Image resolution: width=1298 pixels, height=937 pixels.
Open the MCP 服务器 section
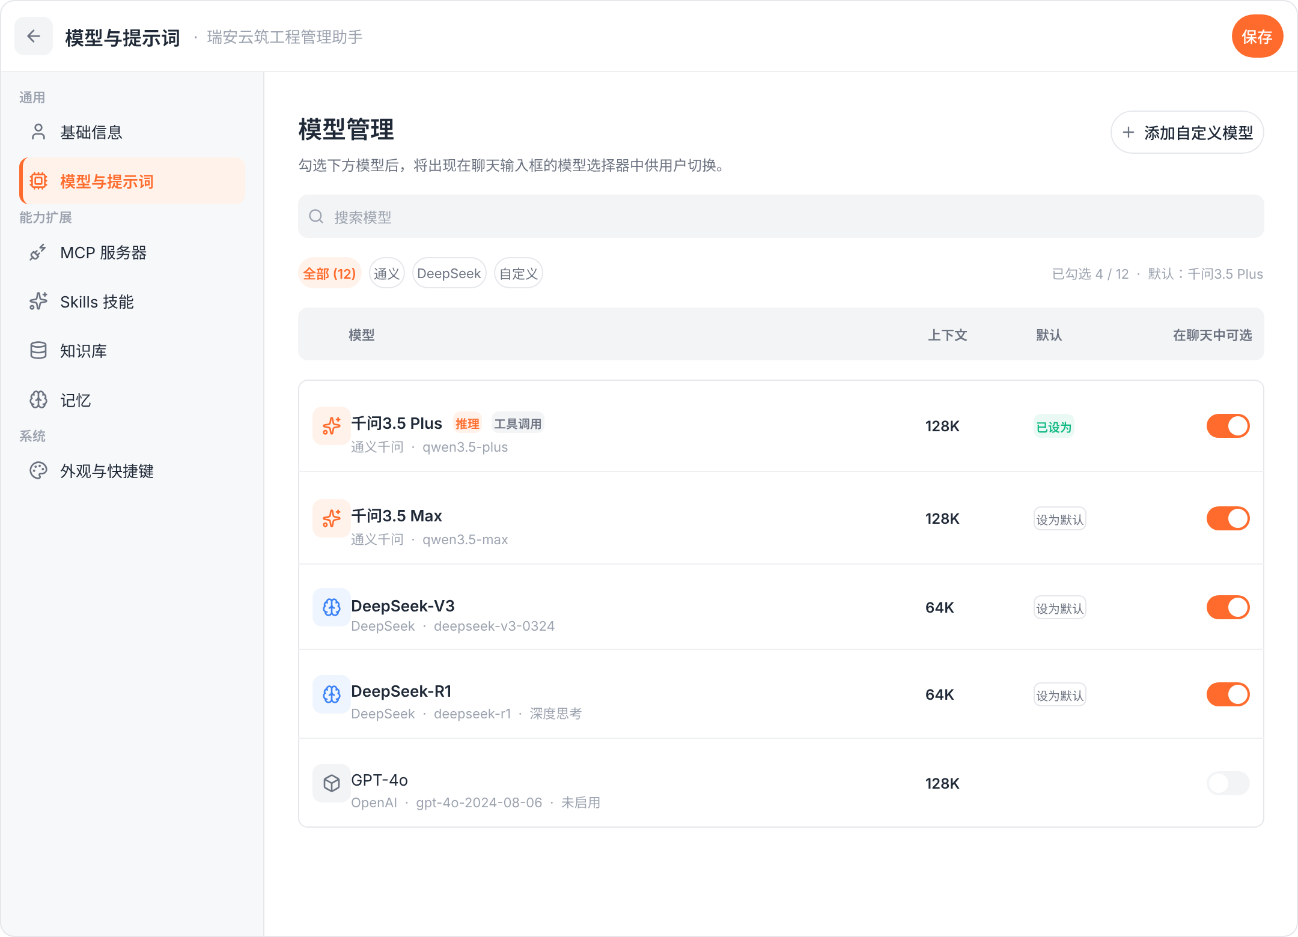coord(132,252)
